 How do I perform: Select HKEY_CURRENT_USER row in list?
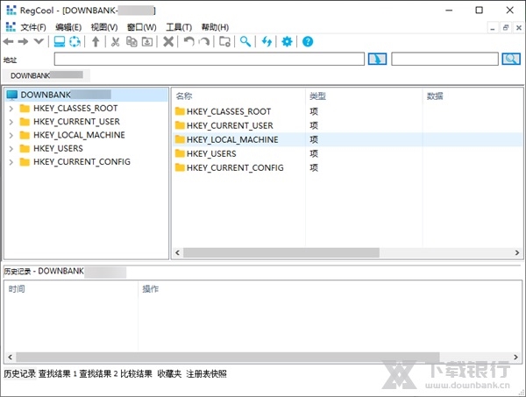pos(347,125)
